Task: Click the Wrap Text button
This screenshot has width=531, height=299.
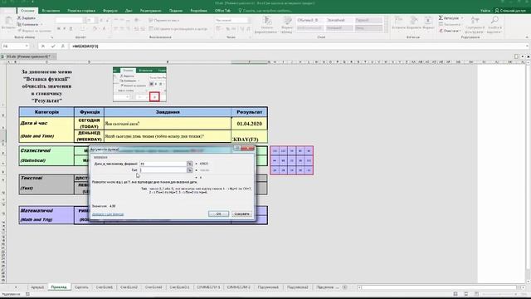Action: coord(164,20)
